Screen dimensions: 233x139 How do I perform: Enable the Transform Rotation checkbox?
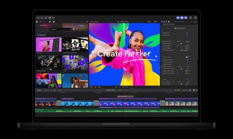click(x=187, y=62)
